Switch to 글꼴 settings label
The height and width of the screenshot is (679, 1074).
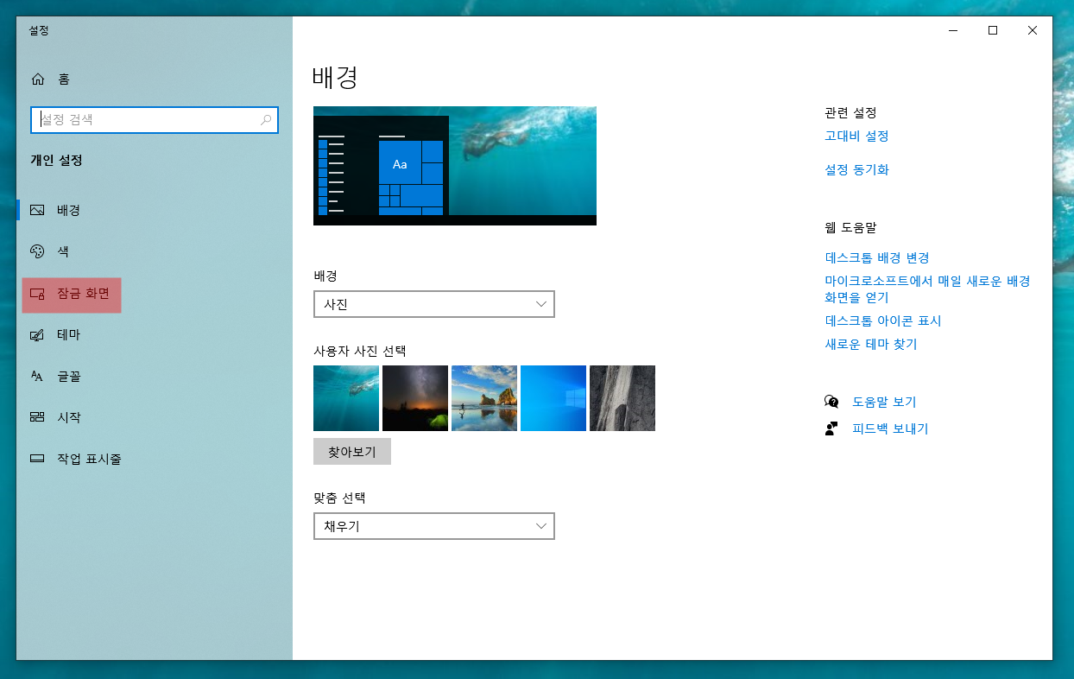pos(69,376)
